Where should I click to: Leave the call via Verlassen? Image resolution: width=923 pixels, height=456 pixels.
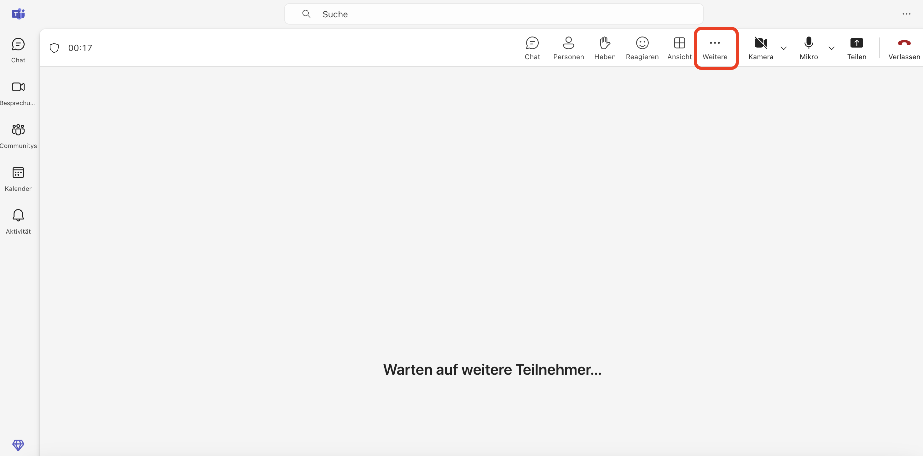[904, 48]
